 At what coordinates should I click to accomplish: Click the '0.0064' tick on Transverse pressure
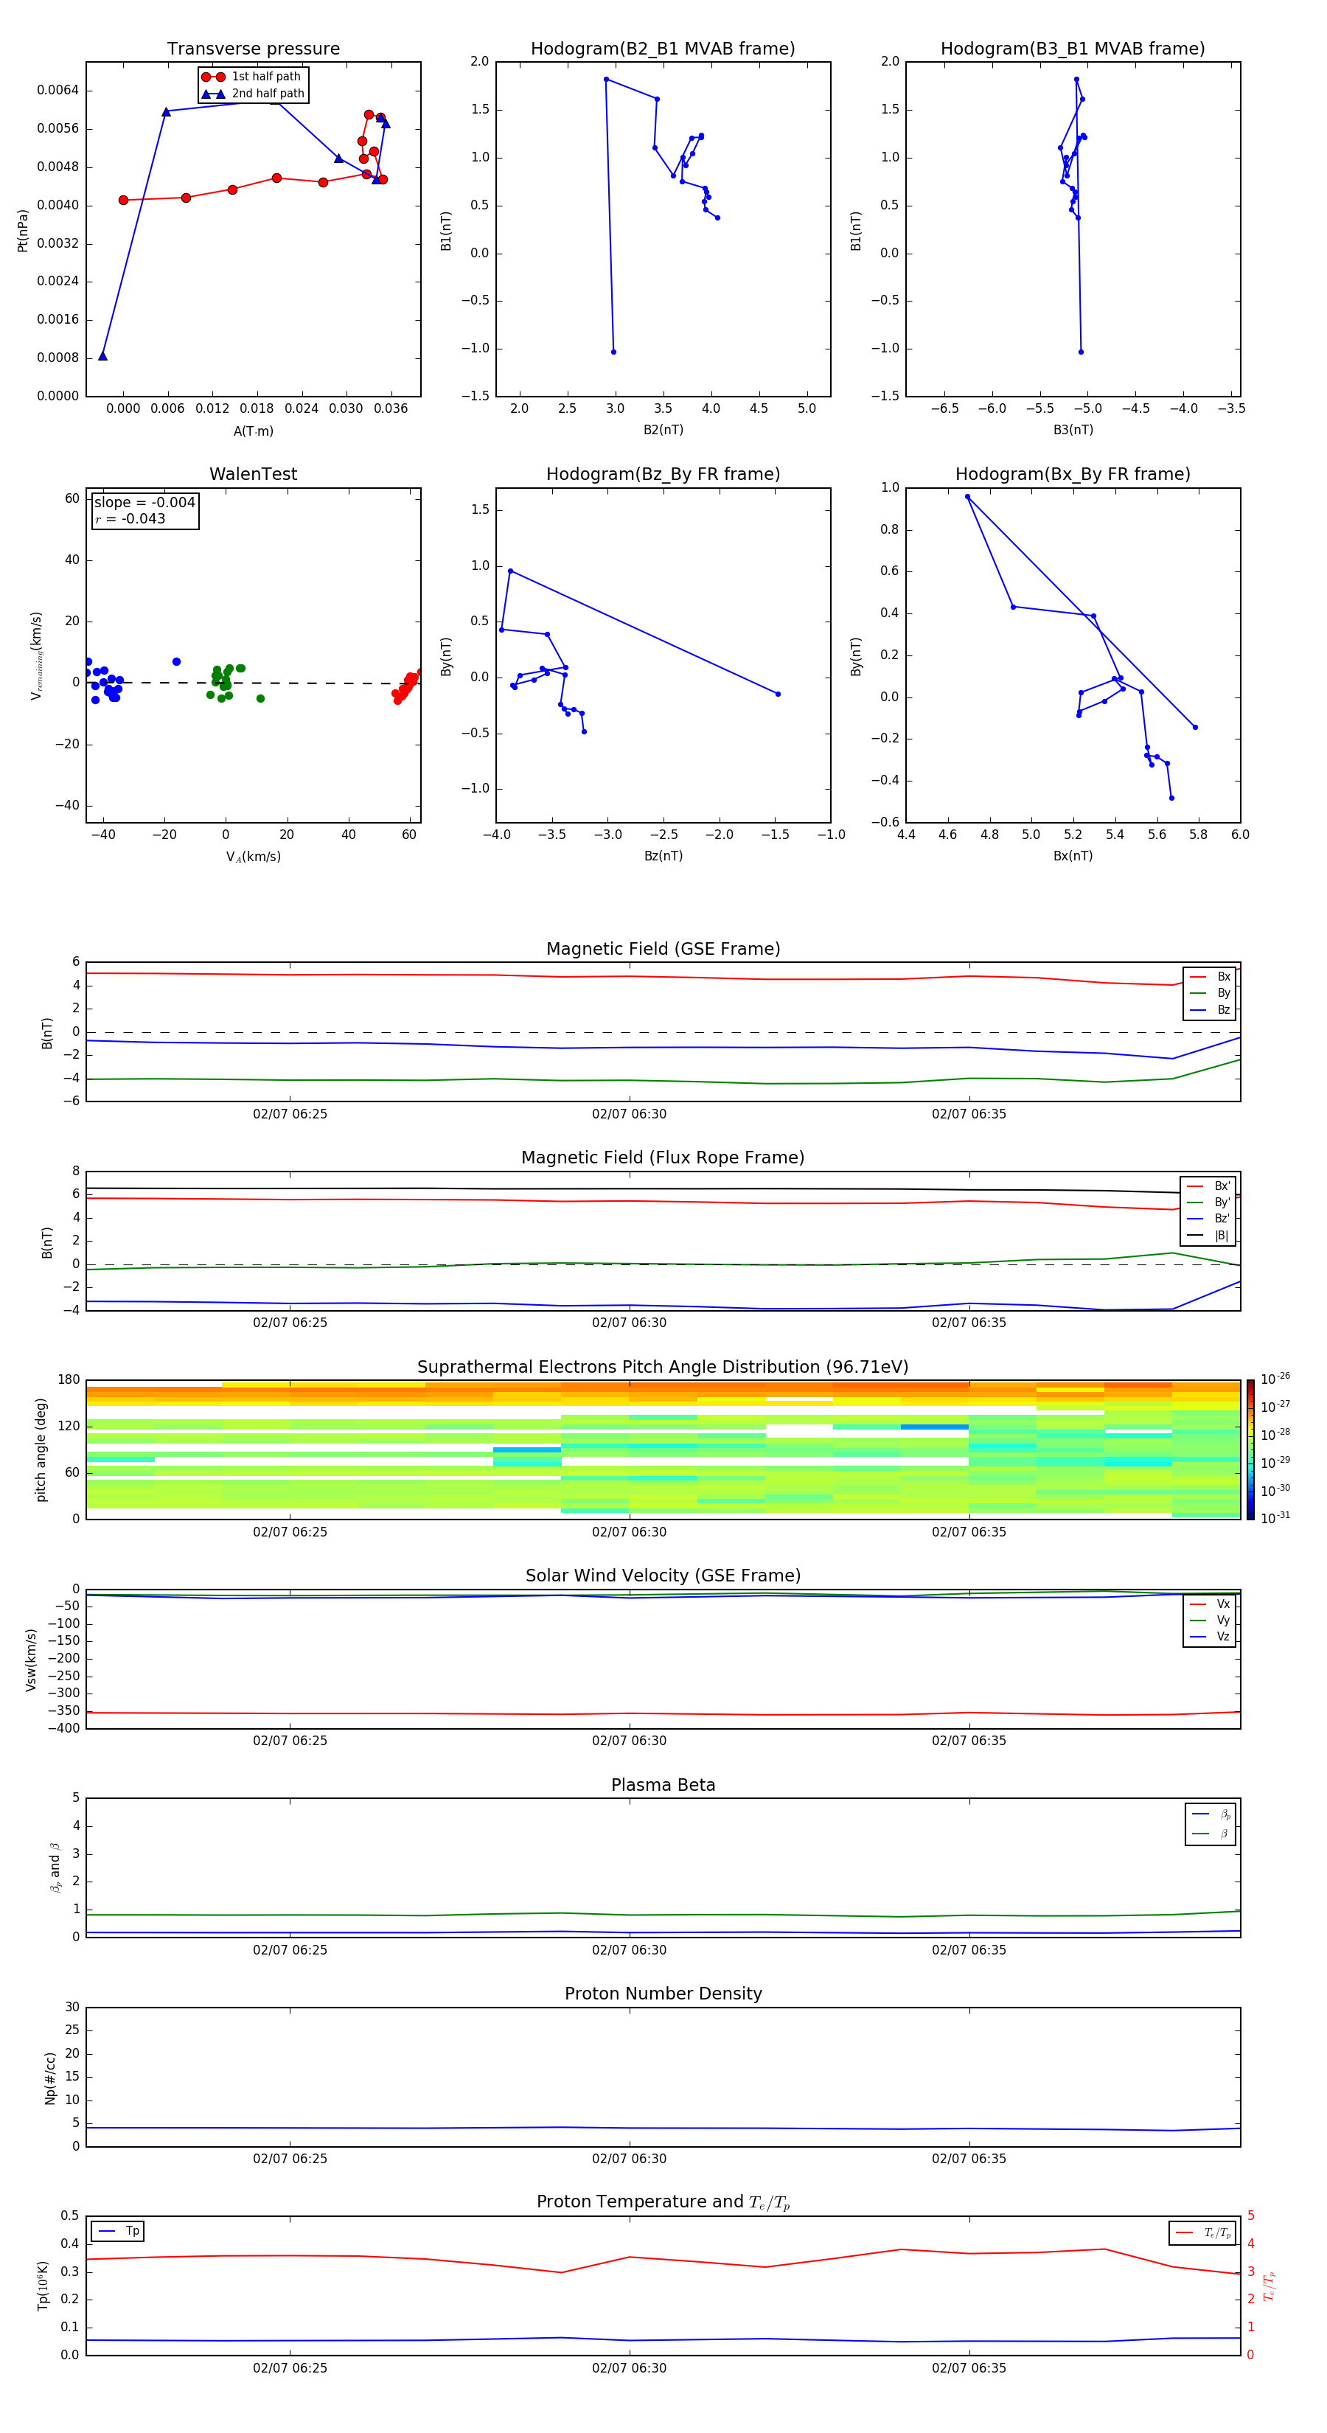tap(58, 91)
